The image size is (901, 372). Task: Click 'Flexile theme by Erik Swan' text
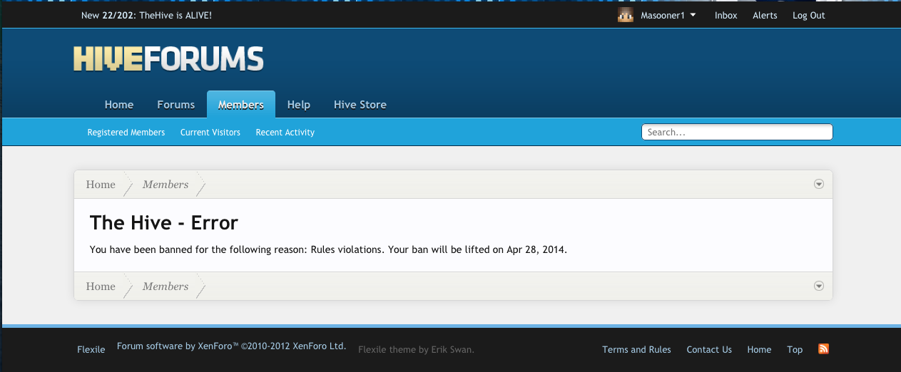click(416, 349)
